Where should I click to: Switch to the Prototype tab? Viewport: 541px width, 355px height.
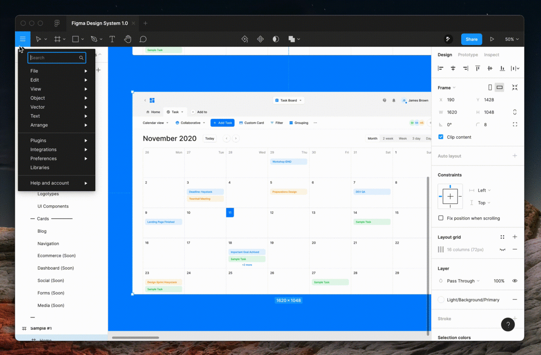click(468, 55)
